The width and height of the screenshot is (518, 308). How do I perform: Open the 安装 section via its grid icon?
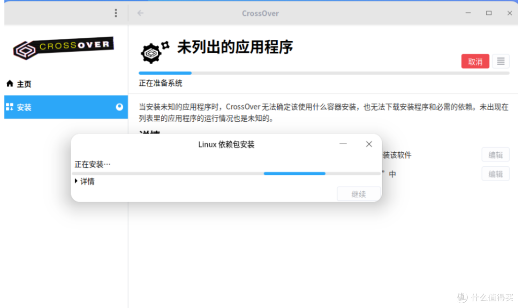[10, 107]
